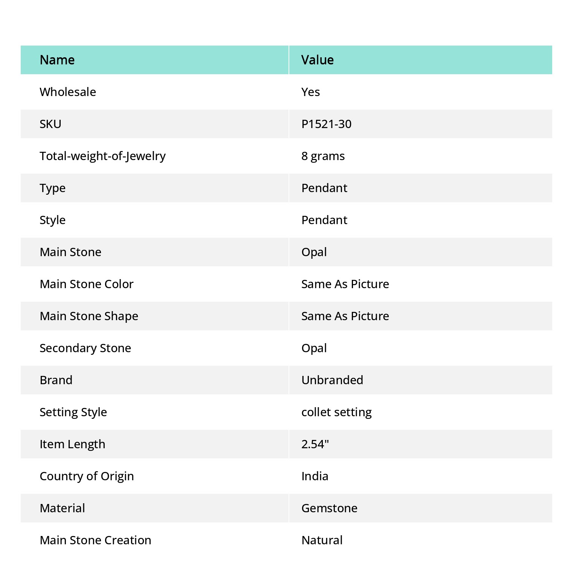Viewport: 565px width, 565px height.
Task: Click the Yes value for Wholesale
Action: (x=311, y=92)
